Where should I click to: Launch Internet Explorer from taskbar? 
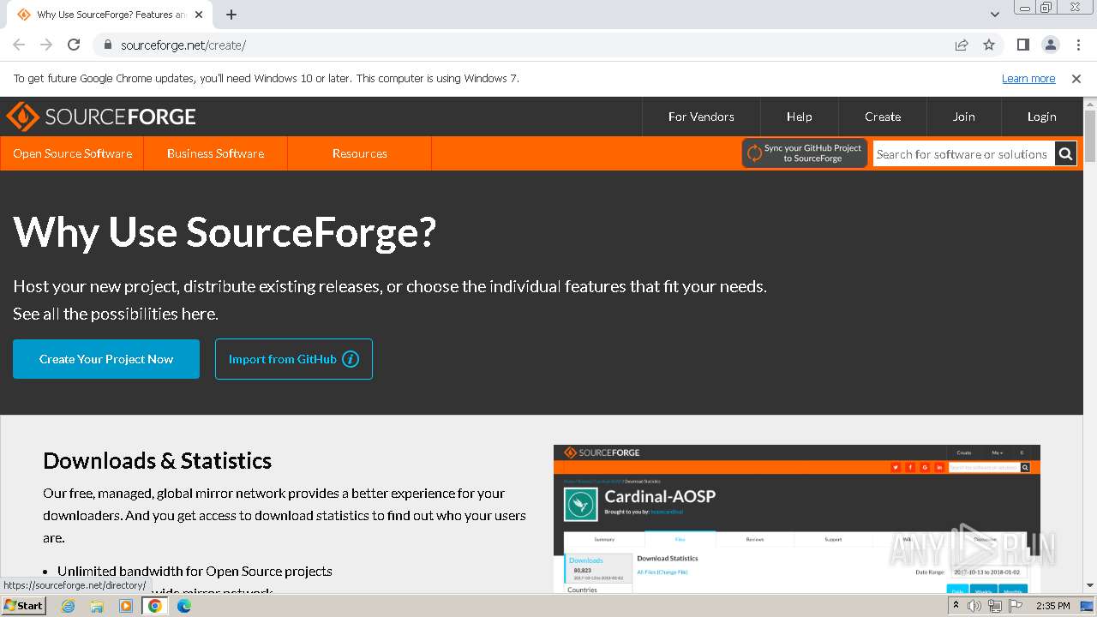point(69,606)
